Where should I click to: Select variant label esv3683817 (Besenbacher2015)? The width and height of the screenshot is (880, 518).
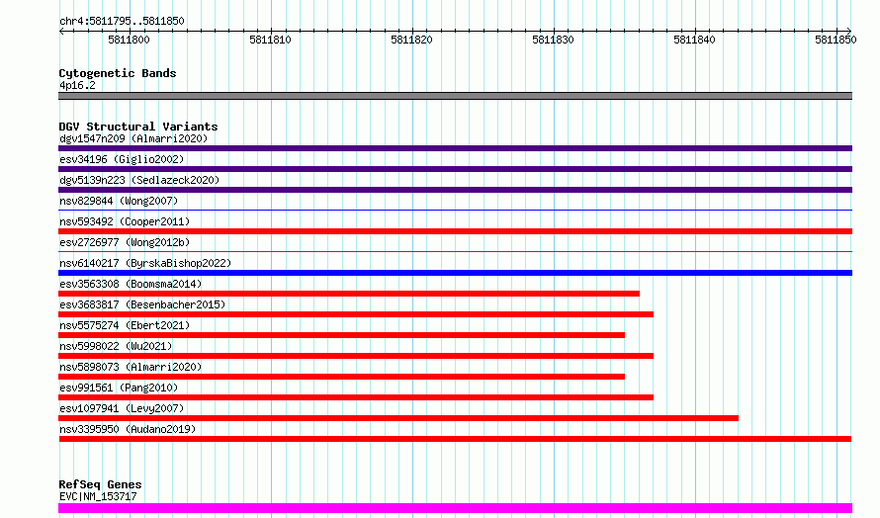(142, 304)
